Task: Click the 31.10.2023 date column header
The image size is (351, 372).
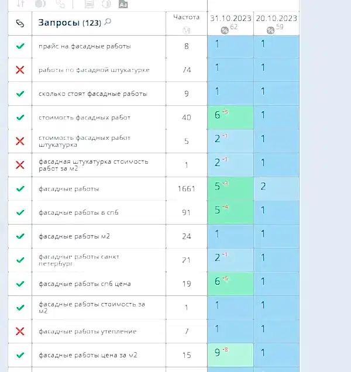Action: point(230,18)
